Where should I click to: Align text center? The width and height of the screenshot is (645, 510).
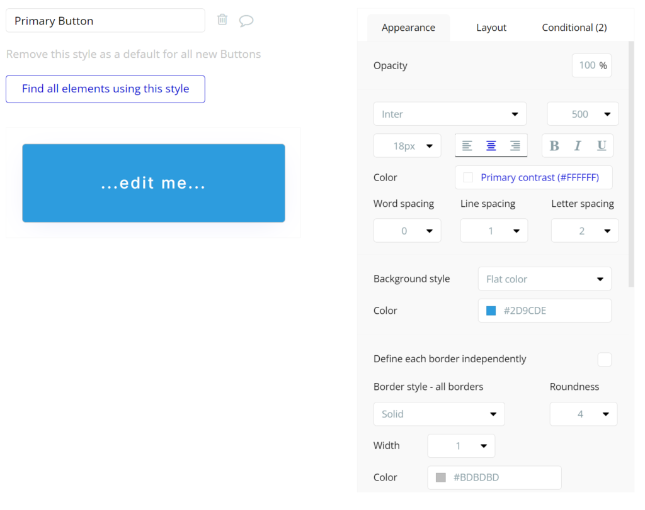point(491,145)
